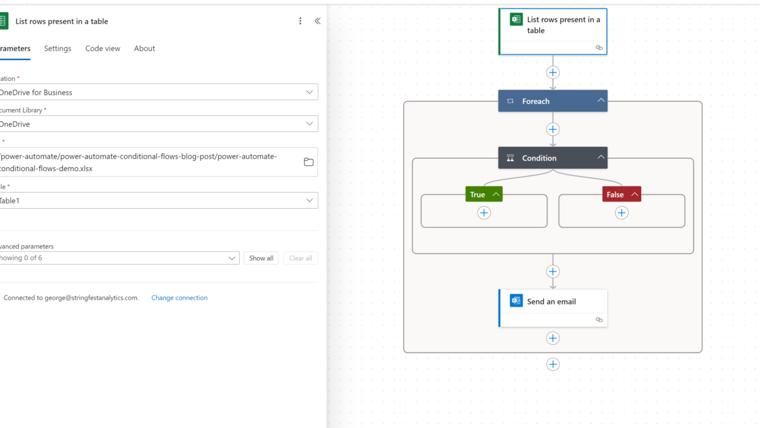Viewport: 760px width, 428px height.
Task: Switch to the Settings tab
Action: point(58,49)
